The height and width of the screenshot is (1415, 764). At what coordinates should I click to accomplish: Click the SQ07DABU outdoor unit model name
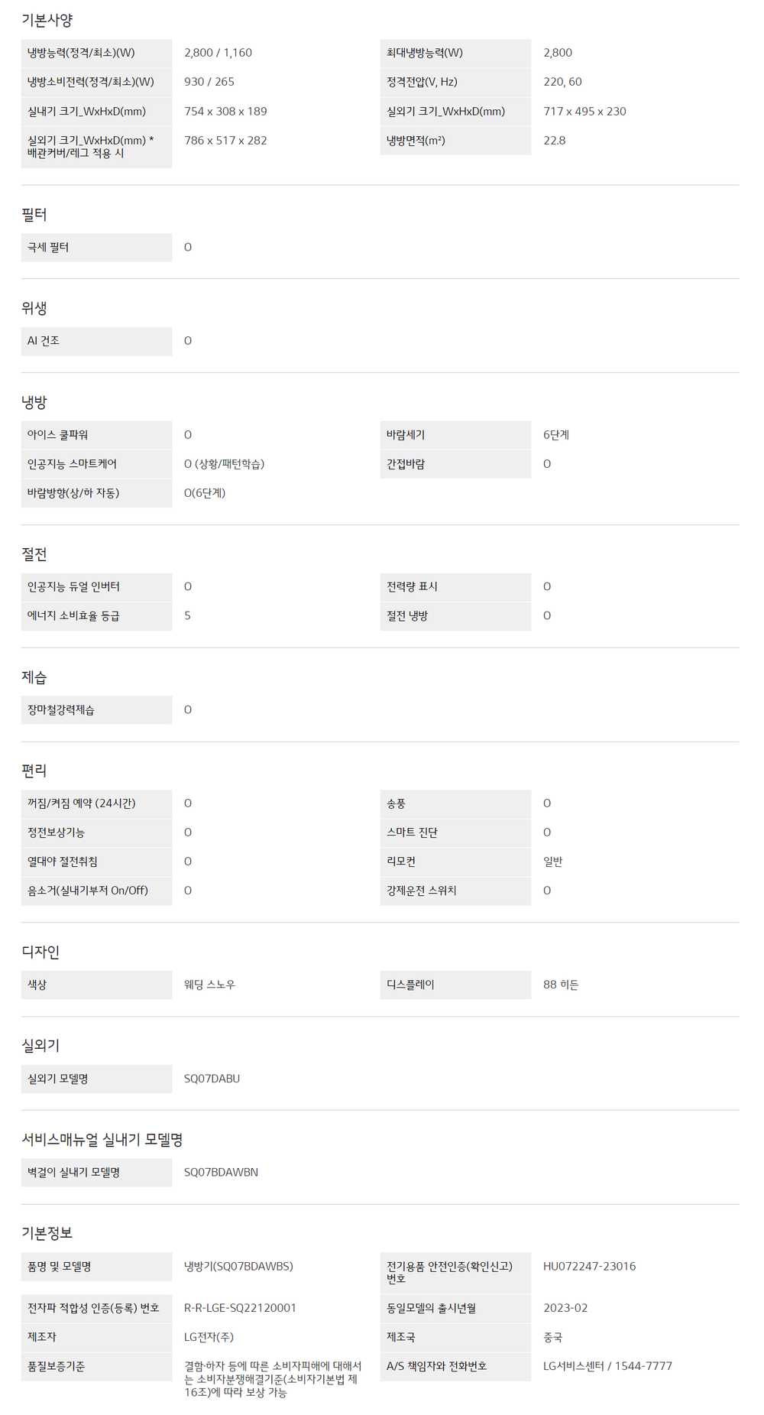pyautogui.click(x=212, y=1079)
